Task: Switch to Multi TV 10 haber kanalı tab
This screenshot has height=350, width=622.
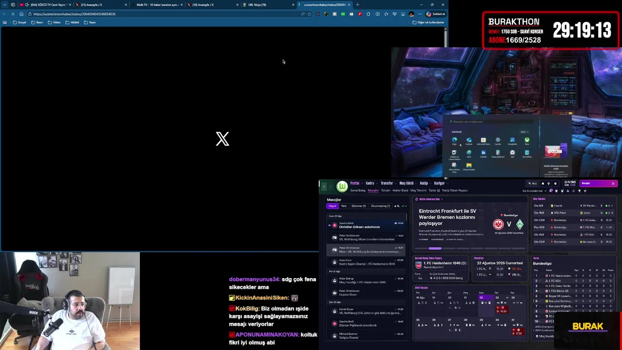Action: point(157,5)
